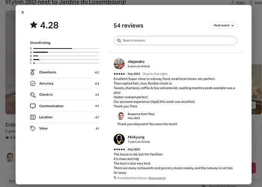The width and height of the screenshot is (262, 187).
Task: Click the Communication speech bubble icon
Action: click(33, 106)
